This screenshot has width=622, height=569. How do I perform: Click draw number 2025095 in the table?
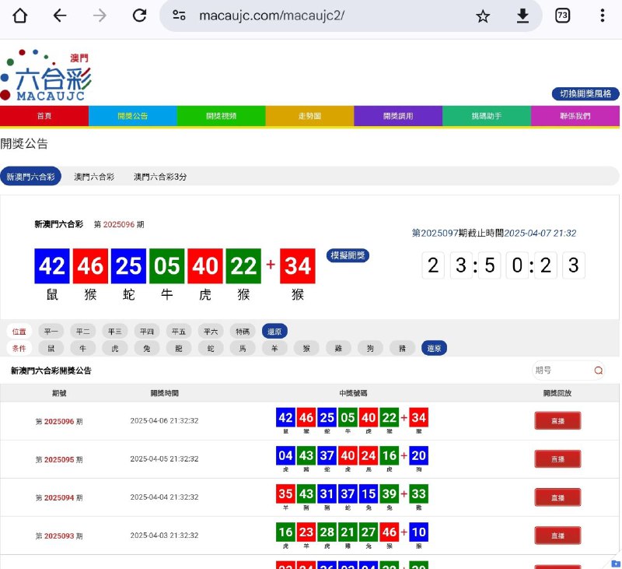point(59,459)
